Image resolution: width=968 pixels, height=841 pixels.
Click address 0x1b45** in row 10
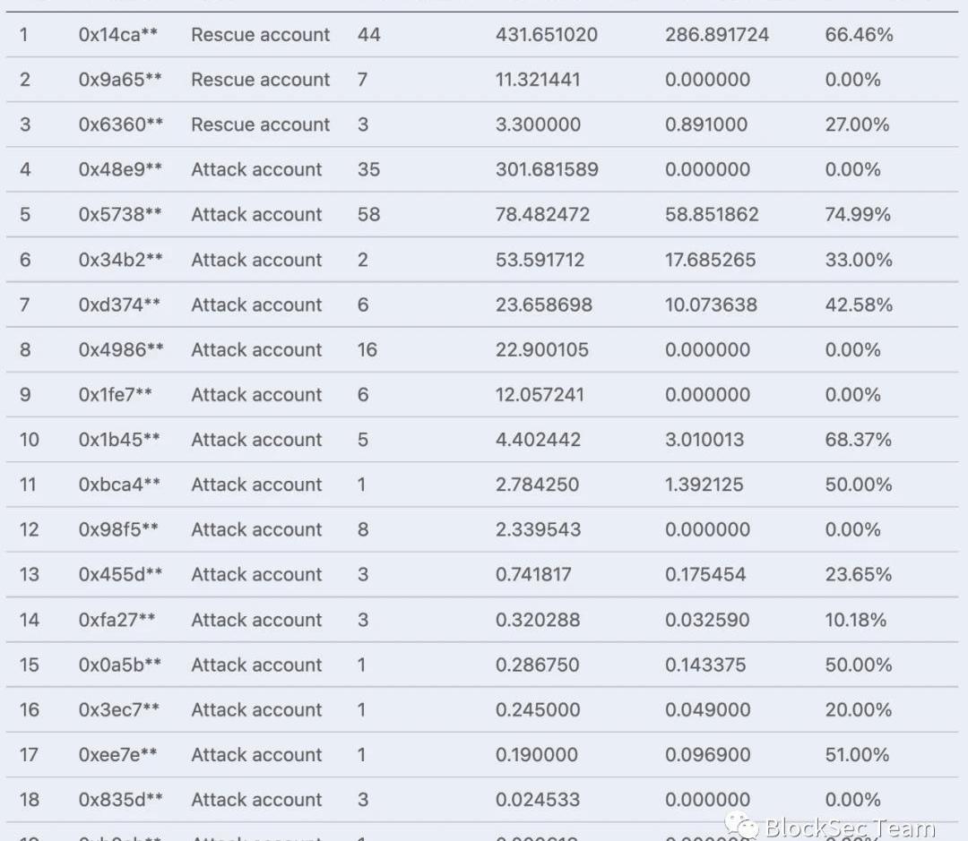tap(119, 440)
